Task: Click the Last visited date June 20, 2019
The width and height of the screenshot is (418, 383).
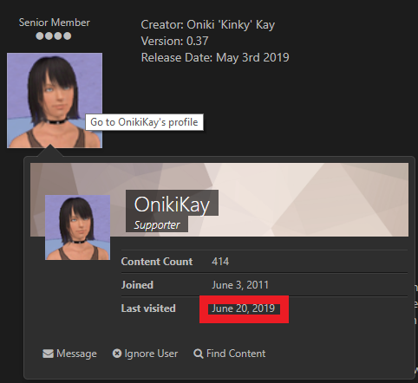Action: [243, 308]
